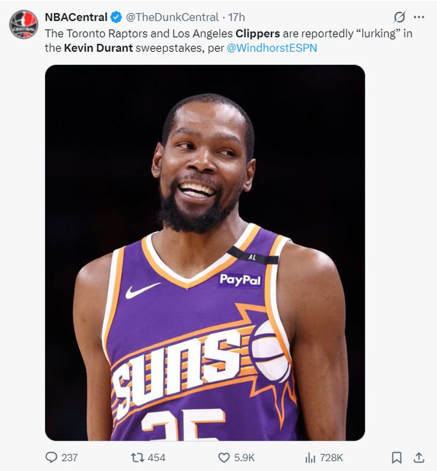The image size is (437, 471).
Task: Click the 454 reposts count
Action: pyautogui.click(x=156, y=457)
